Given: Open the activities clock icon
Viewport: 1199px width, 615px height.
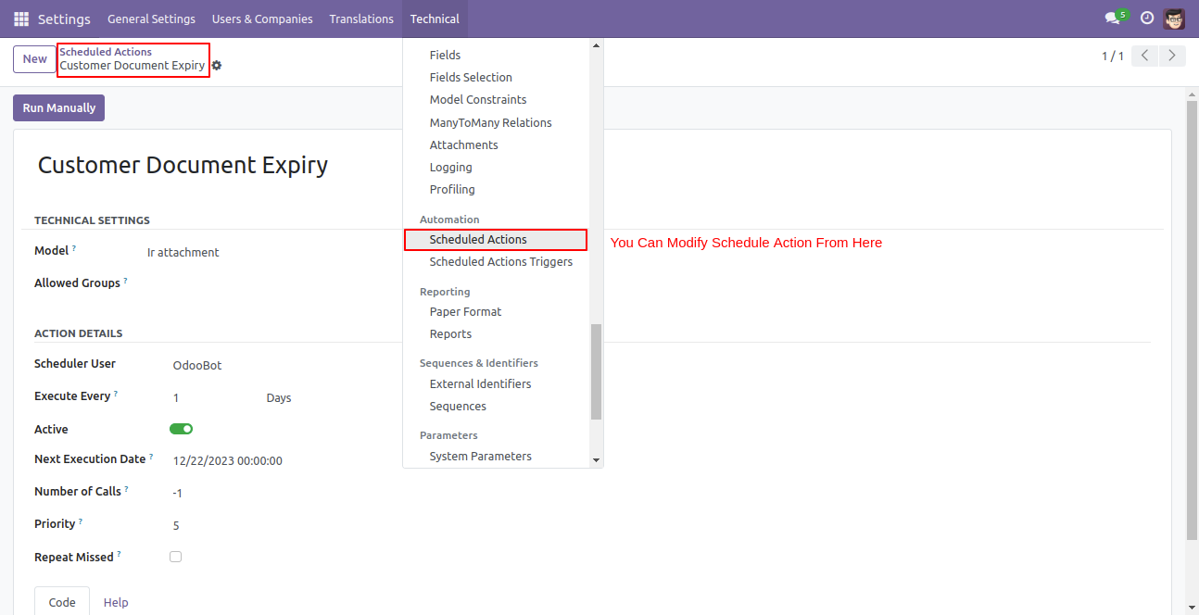Looking at the screenshot, I should pyautogui.click(x=1147, y=19).
